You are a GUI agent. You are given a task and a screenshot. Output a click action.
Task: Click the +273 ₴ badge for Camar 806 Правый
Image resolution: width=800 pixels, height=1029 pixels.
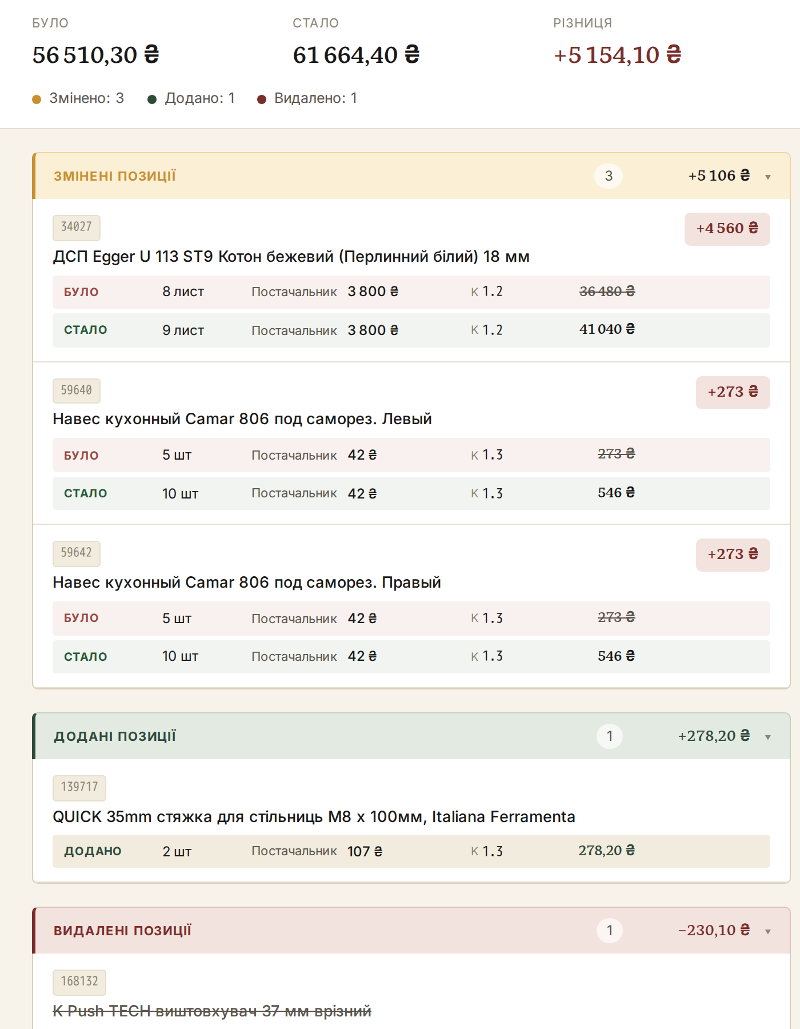tap(733, 555)
